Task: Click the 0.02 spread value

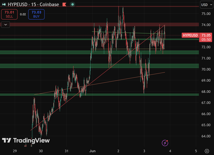Action: (23, 14)
